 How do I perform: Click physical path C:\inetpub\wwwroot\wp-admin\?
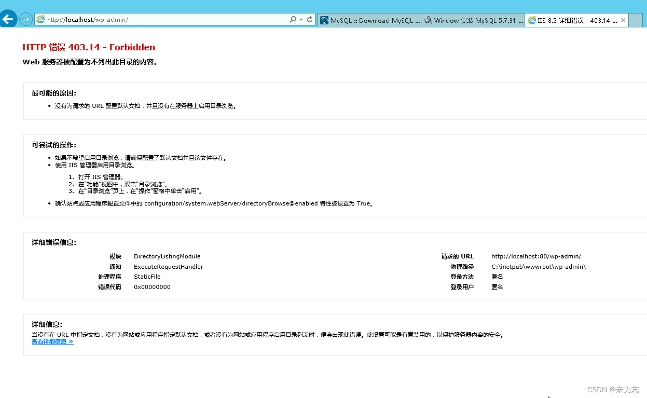coord(539,267)
